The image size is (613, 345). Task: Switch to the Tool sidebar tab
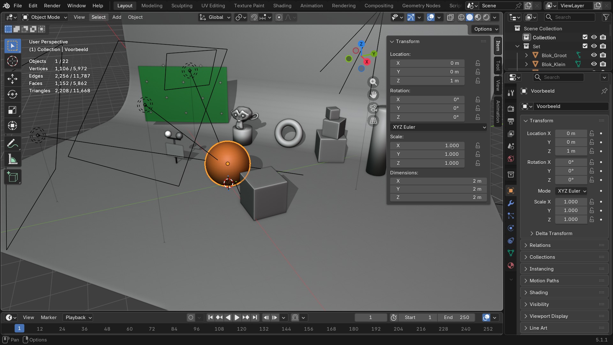point(498,66)
